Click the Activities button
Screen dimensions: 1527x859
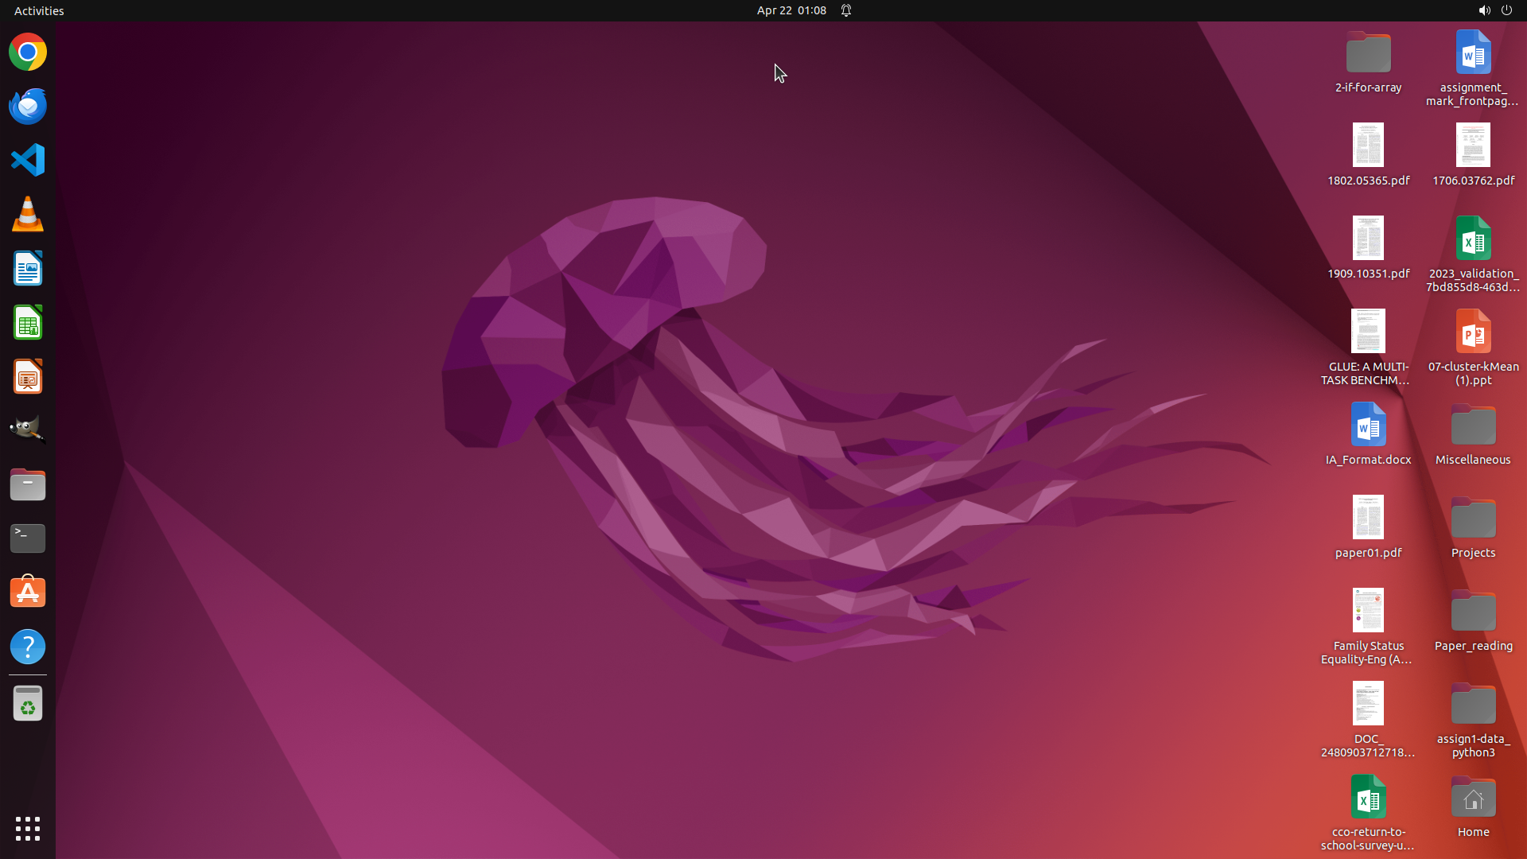[x=39, y=10]
